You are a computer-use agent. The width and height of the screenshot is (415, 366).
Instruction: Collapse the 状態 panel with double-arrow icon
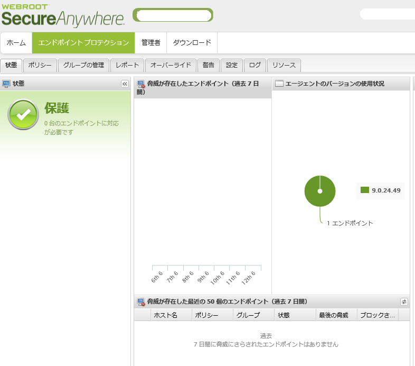125,84
